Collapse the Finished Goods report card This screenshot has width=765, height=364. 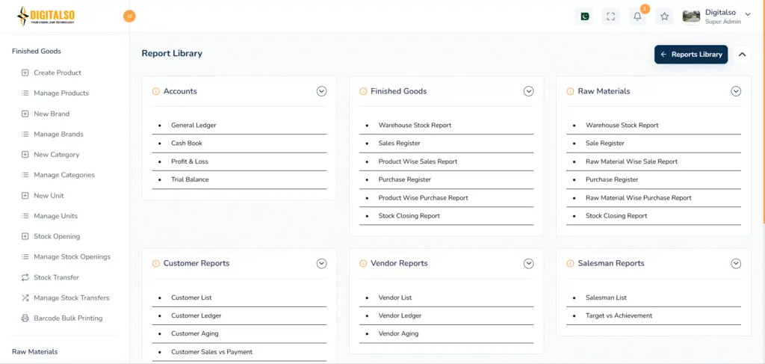(x=528, y=91)
